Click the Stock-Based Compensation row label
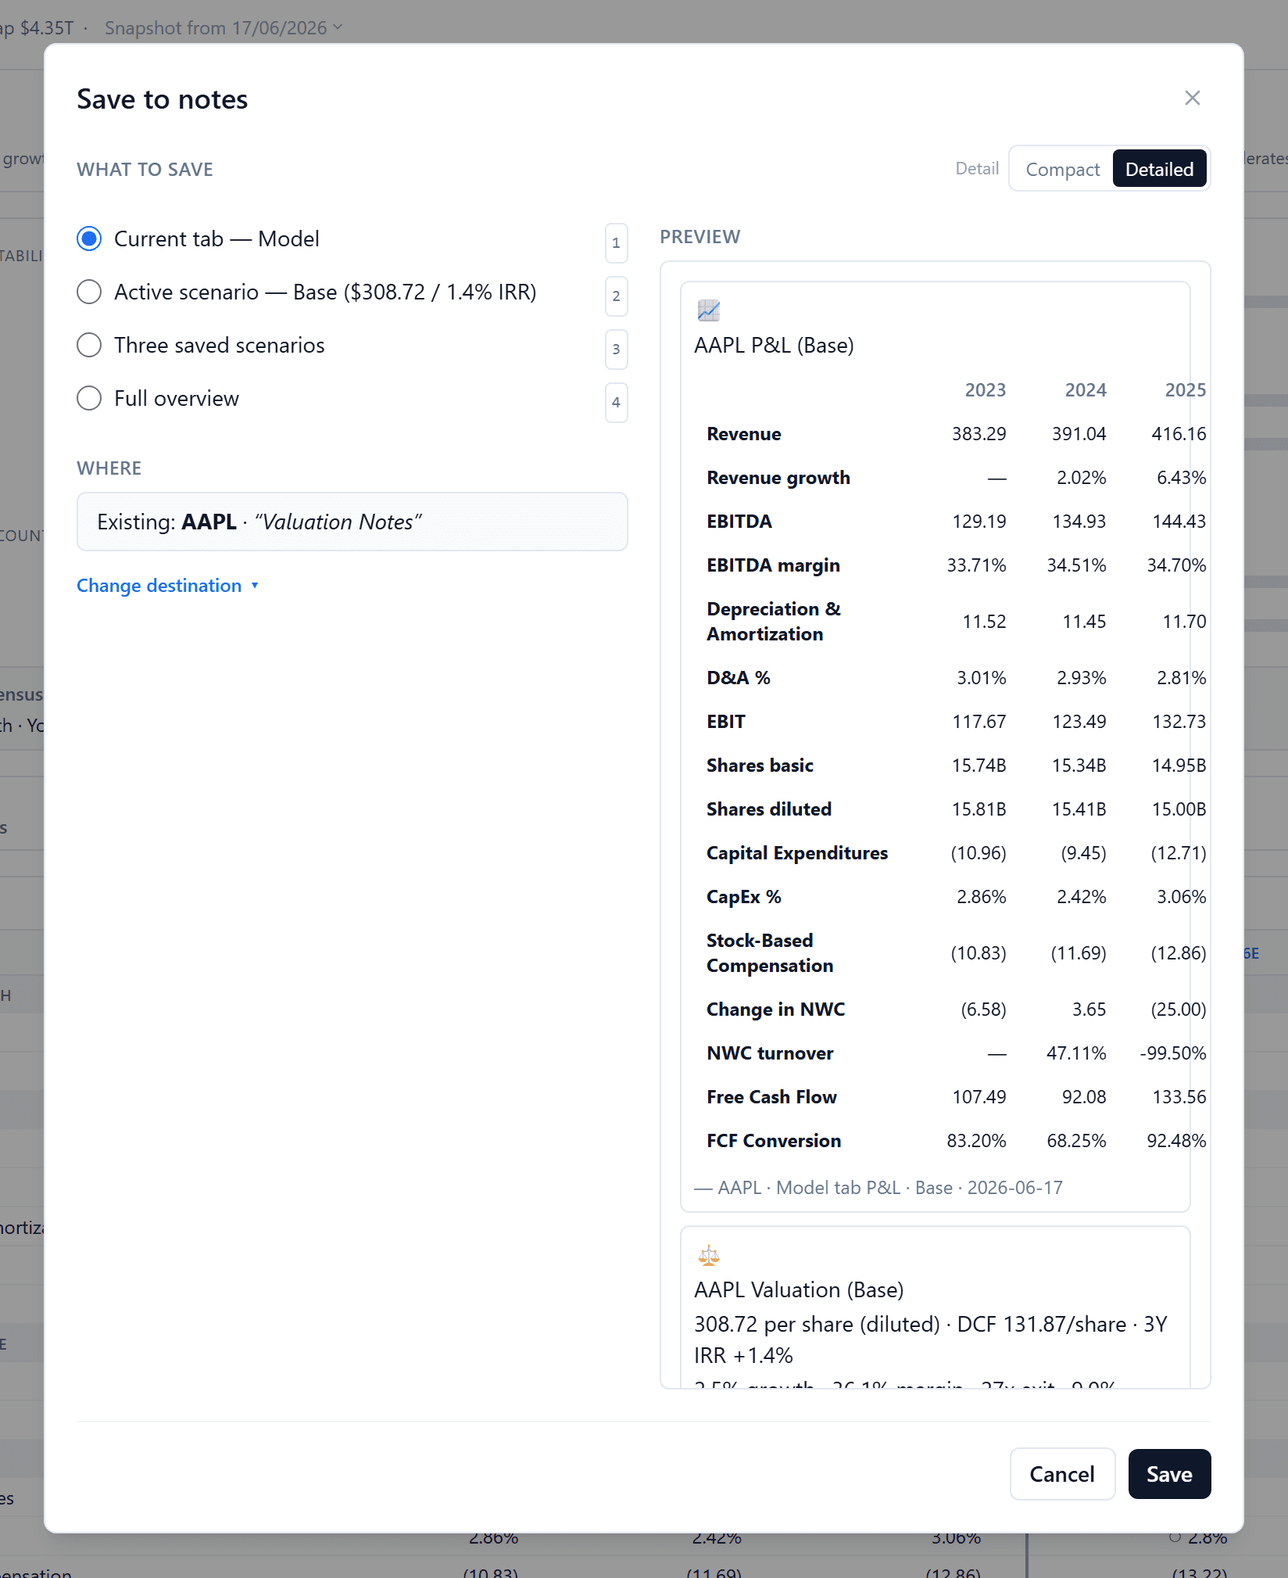1288x1578 pixels. coord(770,953)
